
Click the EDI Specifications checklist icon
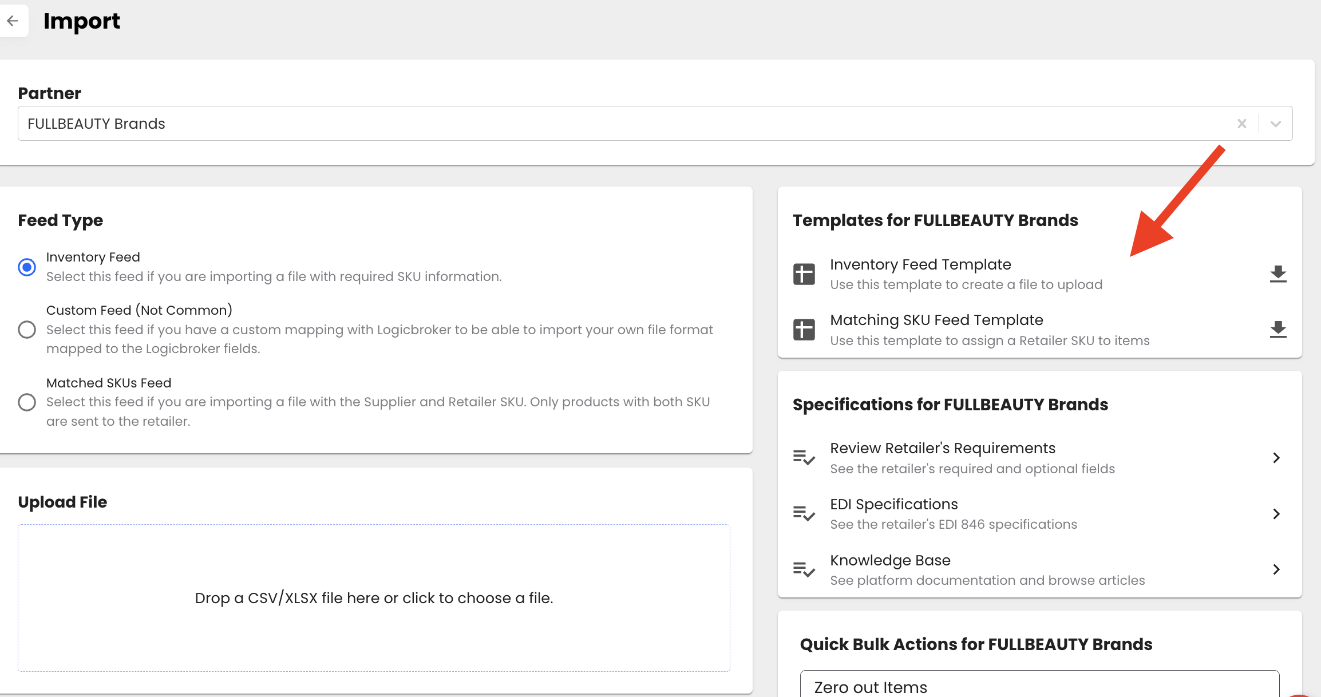[x=804, y=513]
